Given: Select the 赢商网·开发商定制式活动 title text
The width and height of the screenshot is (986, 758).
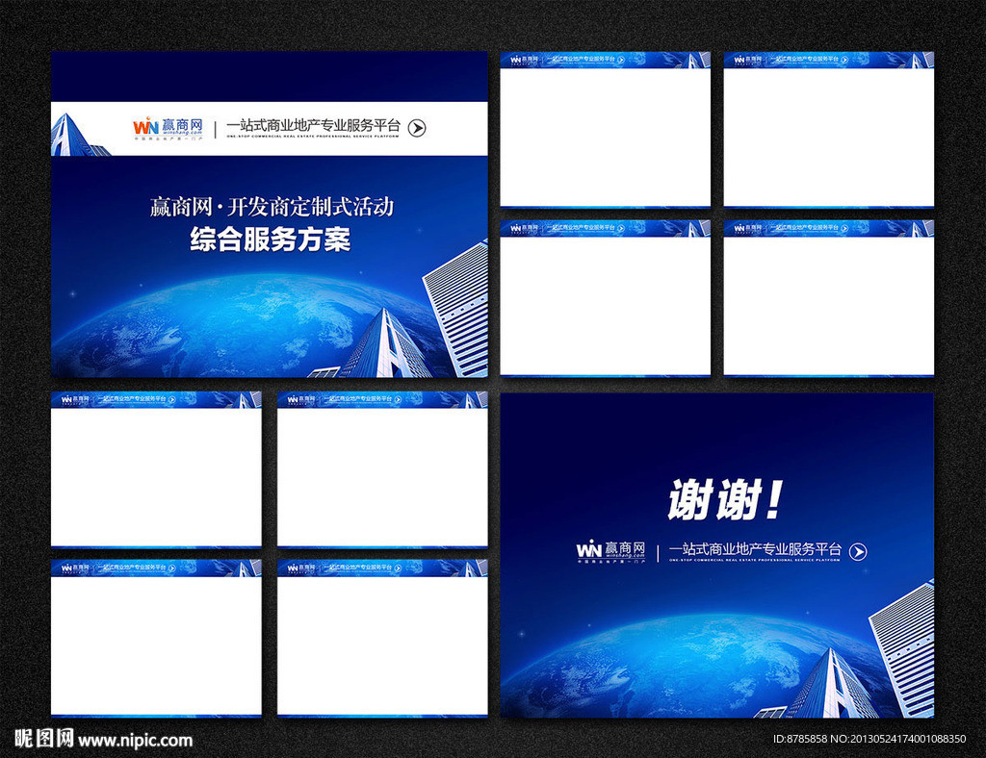Looking at the screenshot, I should point(272,207).
